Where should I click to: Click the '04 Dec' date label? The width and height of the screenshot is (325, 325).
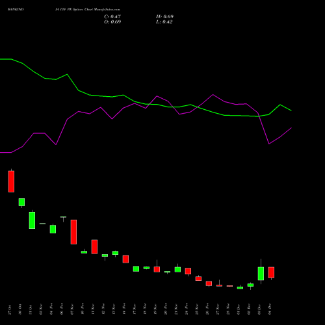(270, 309)
